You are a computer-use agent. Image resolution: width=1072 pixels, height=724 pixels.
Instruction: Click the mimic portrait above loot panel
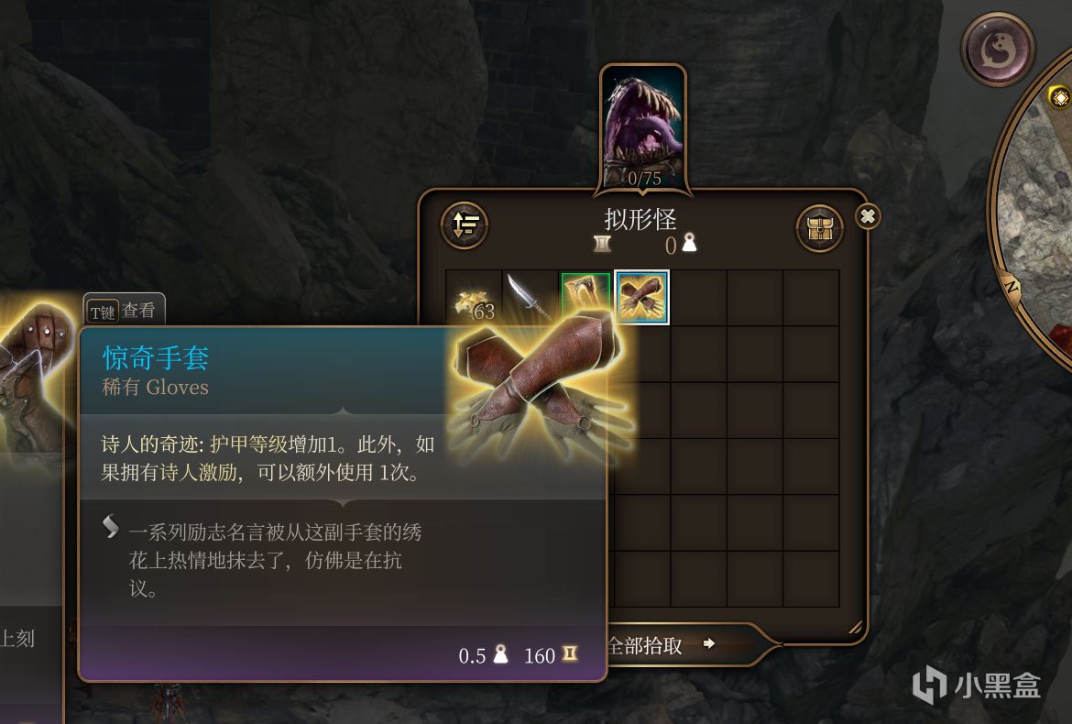point(643,127)
